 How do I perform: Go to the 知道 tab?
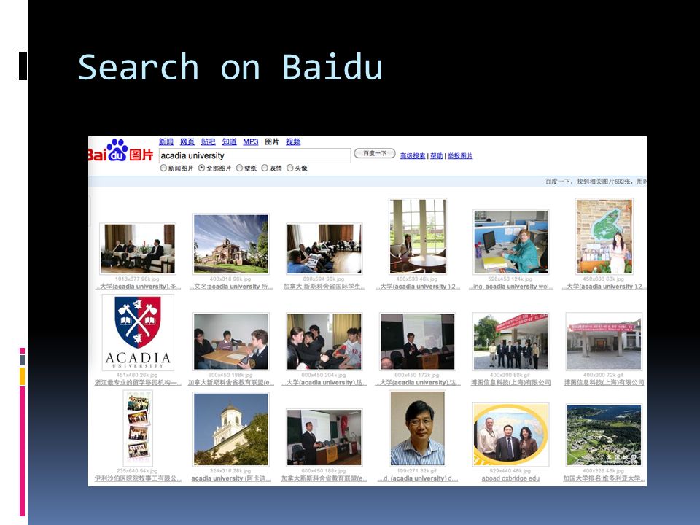229,141
